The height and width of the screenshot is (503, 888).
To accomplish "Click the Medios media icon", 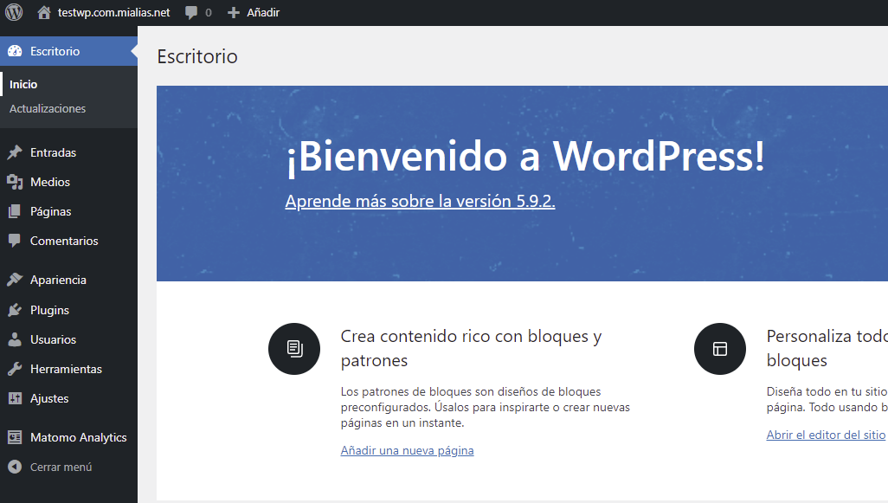I will 15,182.
